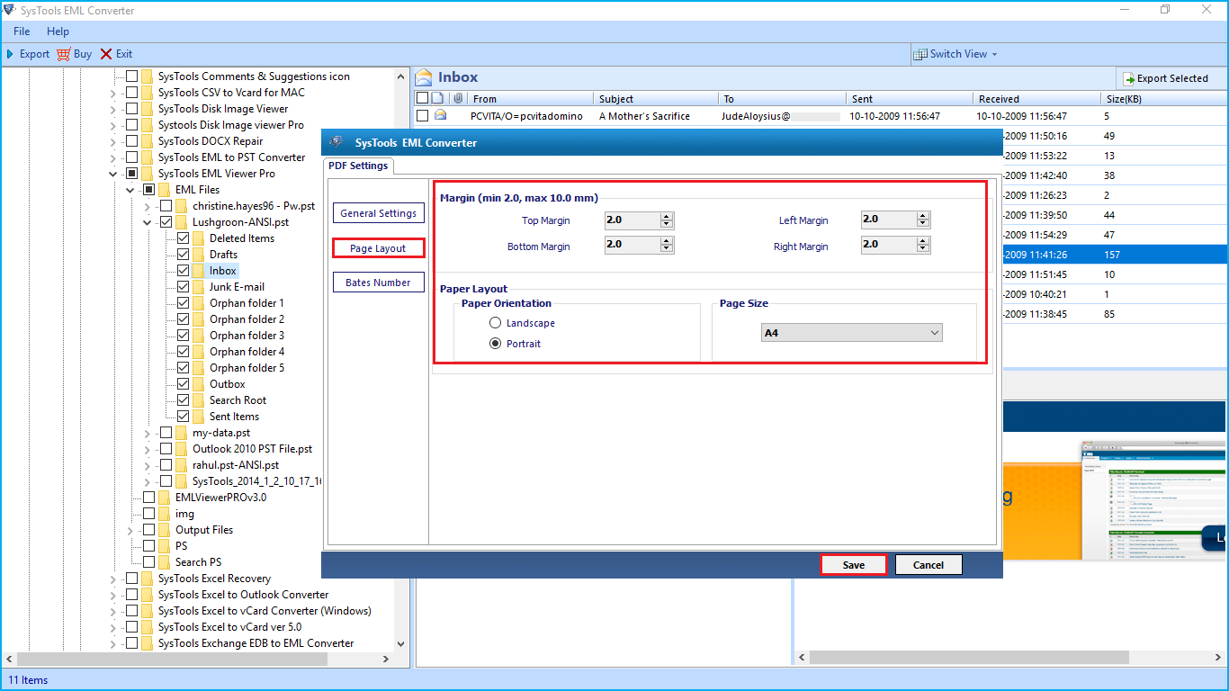Expand the Output Files node
Image resolution: width=1229 pixels, height=691 pixels.
tap(130, 529)
